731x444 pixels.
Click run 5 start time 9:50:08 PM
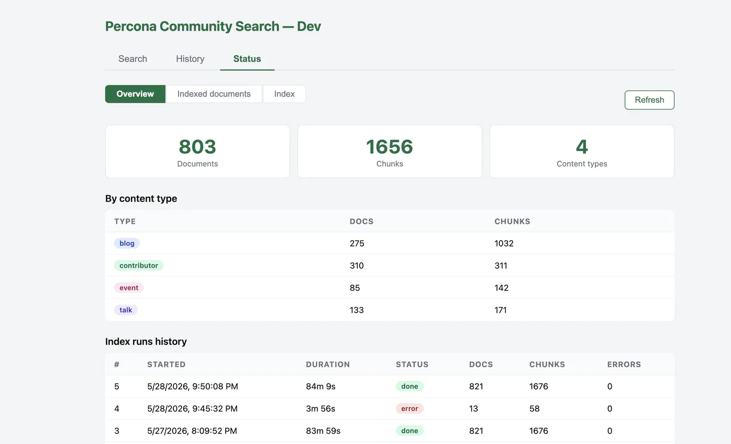[x=193, y=387]
